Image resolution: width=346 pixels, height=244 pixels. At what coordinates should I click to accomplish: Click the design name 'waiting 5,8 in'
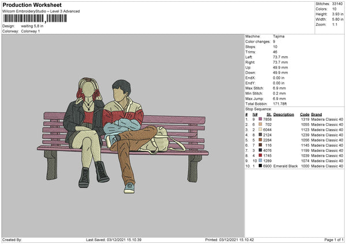tap(32, 26)
